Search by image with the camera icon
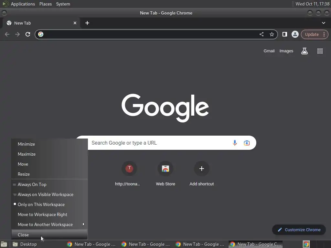The image size is (331, 248). point(247,143)
